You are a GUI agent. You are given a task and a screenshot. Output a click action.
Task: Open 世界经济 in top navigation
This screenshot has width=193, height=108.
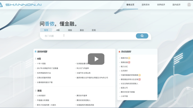click(161, 5)
